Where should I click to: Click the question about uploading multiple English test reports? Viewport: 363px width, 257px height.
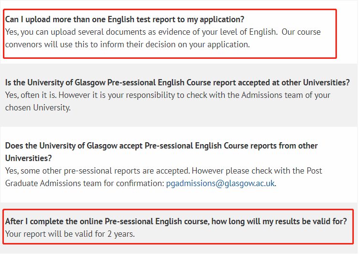125,20
